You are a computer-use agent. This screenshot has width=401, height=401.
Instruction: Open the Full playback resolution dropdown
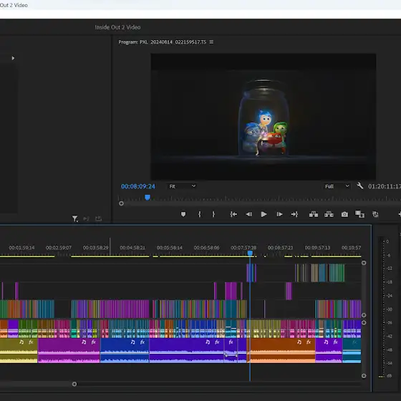pos(337,186)
